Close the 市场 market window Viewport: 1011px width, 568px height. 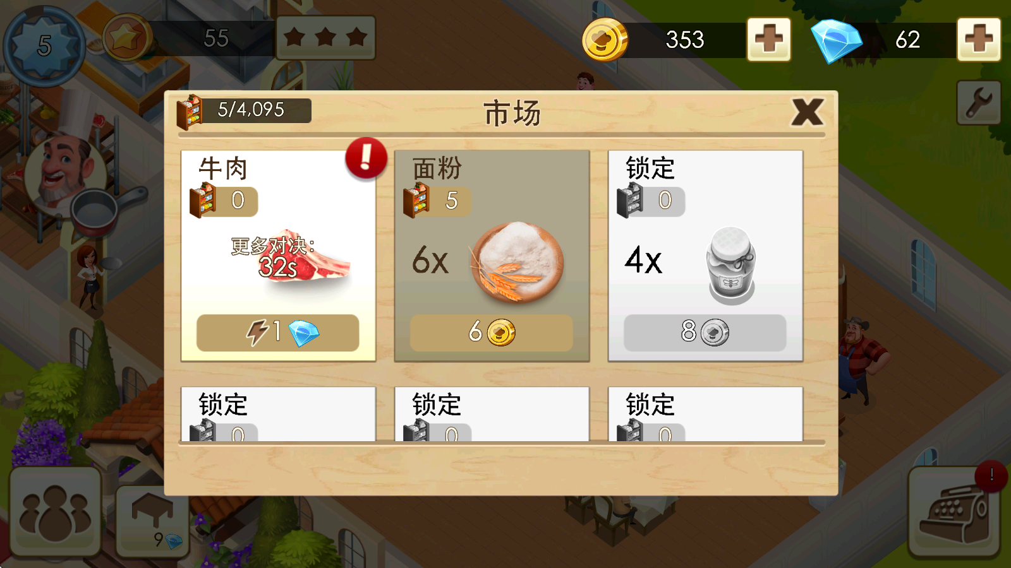807,113
